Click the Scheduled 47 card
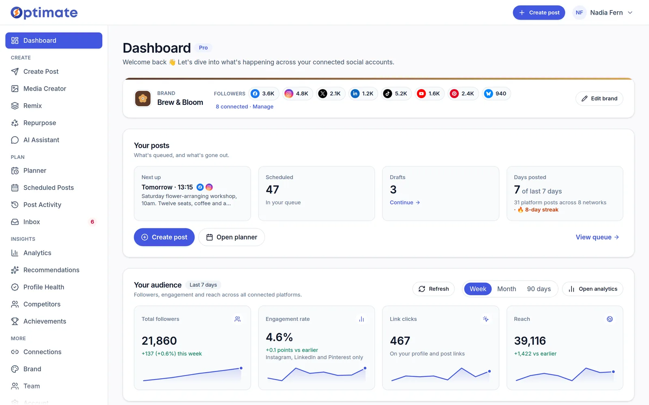Screen dimensions: 649x405 coord(316,193)
